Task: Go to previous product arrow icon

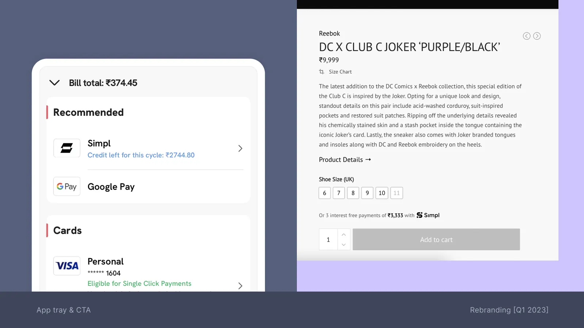Action: (x=526, y=36)
